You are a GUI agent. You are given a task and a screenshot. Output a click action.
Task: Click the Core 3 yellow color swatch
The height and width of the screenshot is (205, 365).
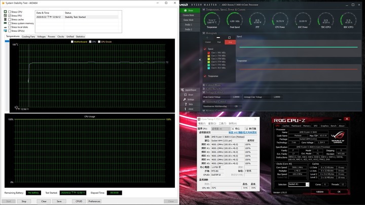(209, 59)
